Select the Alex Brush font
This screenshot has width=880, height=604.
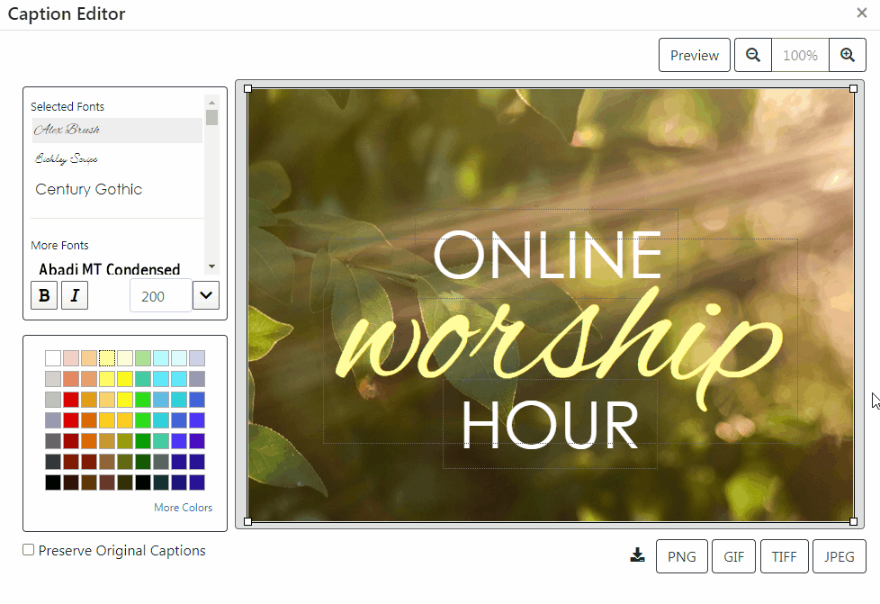(x=67, y=130)
